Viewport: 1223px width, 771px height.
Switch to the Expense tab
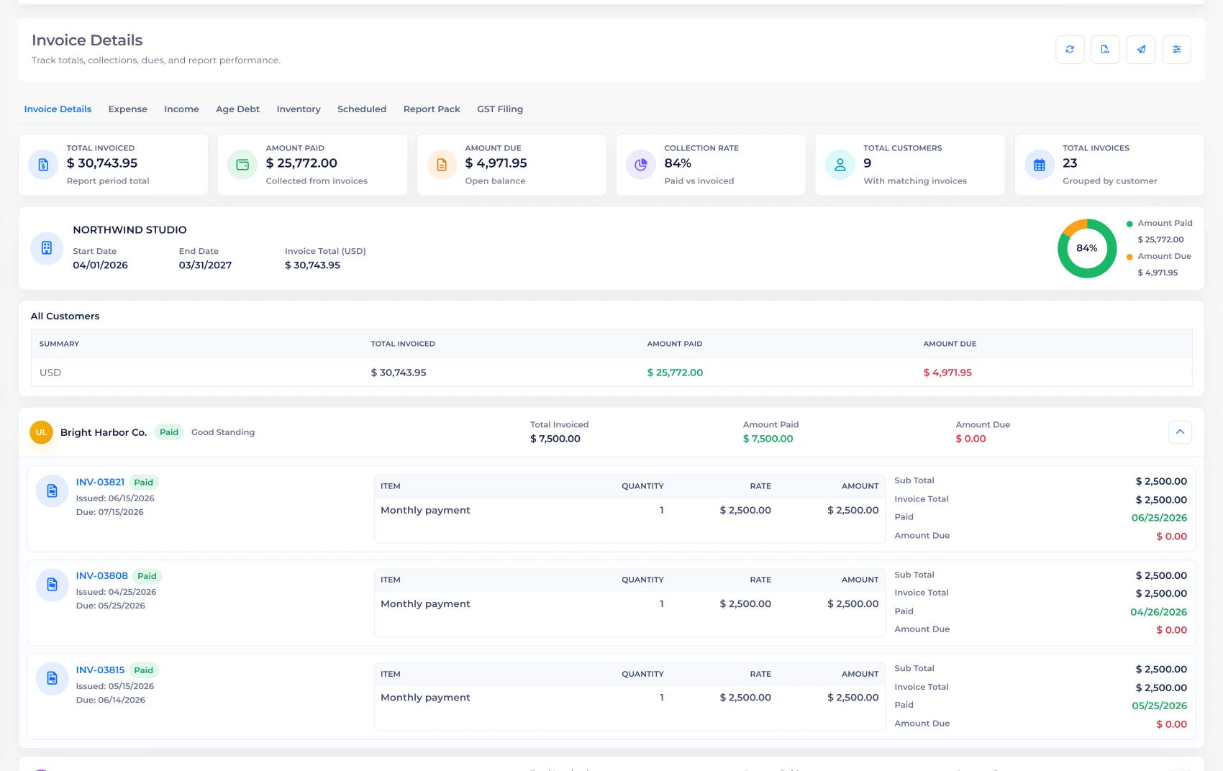pyautogui.click(x=128, y=109)
